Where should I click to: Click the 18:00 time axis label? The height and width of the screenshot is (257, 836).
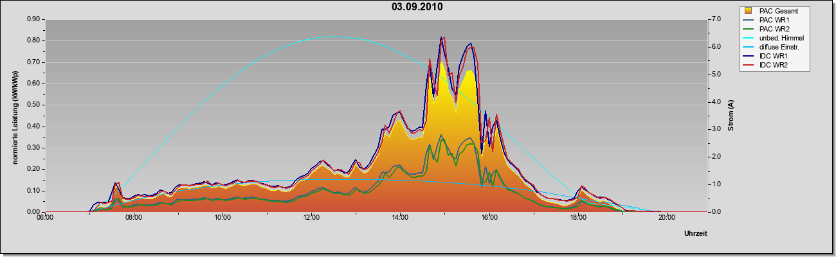click(577, 217)
